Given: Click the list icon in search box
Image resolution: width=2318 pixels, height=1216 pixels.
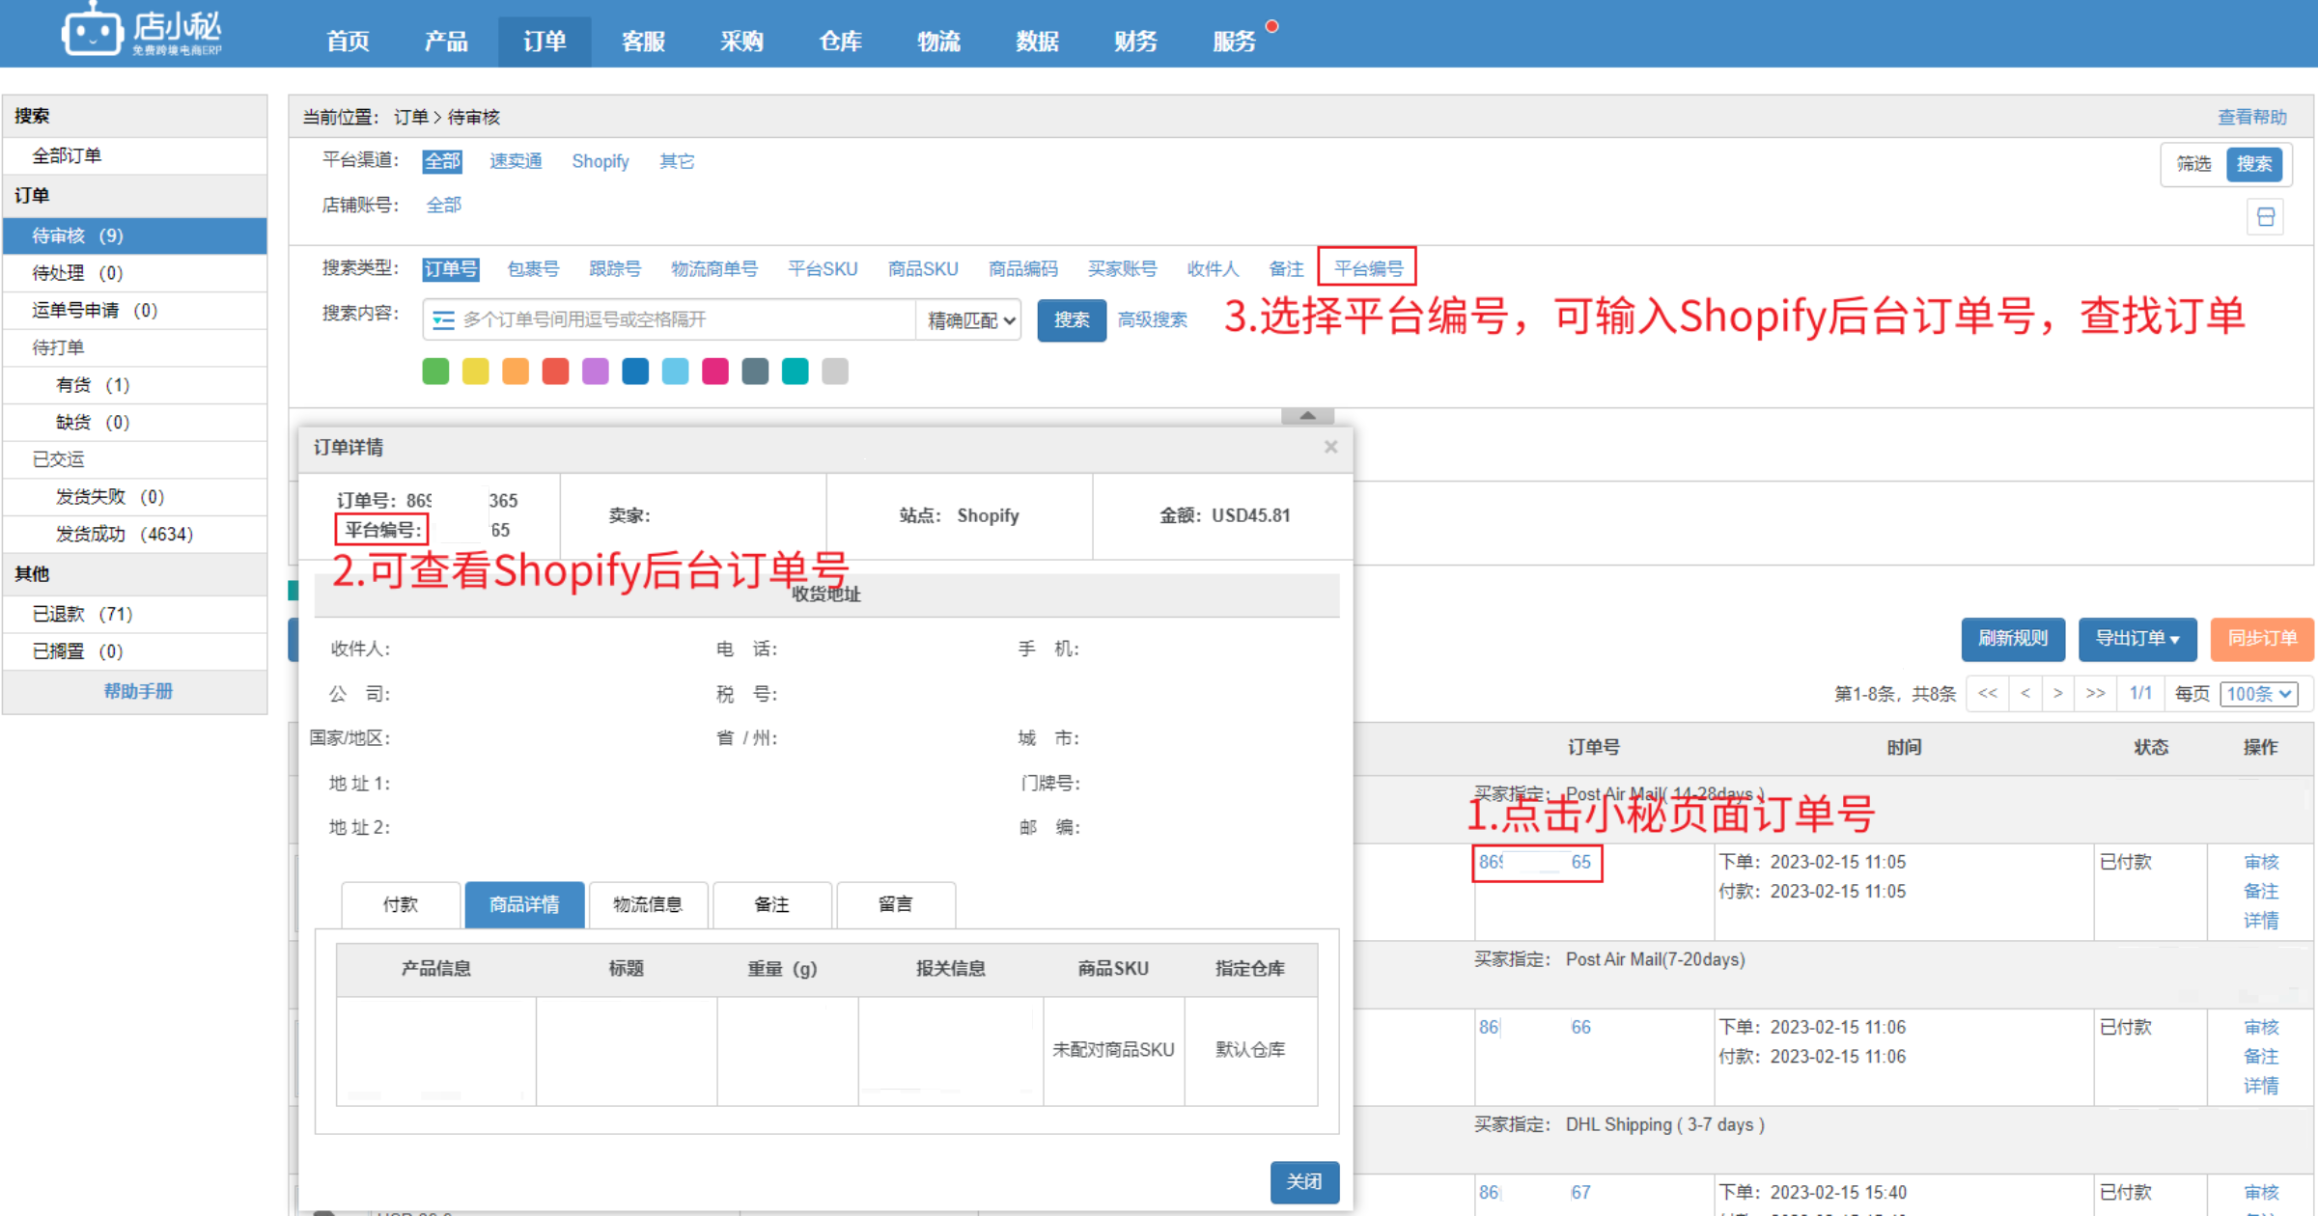Looking at the screenshot, I should coord(443,320).
